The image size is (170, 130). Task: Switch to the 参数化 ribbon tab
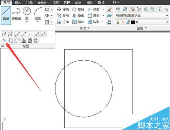(42, 3)
